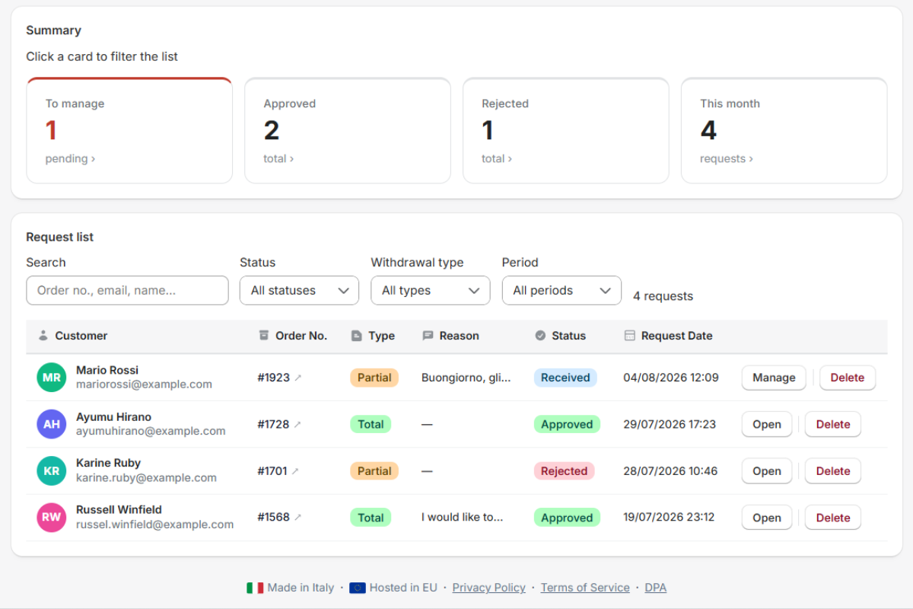Open the Withdrawal type dropdown
The width and height of the screenshot is (913, 609).
pos(431,291)
